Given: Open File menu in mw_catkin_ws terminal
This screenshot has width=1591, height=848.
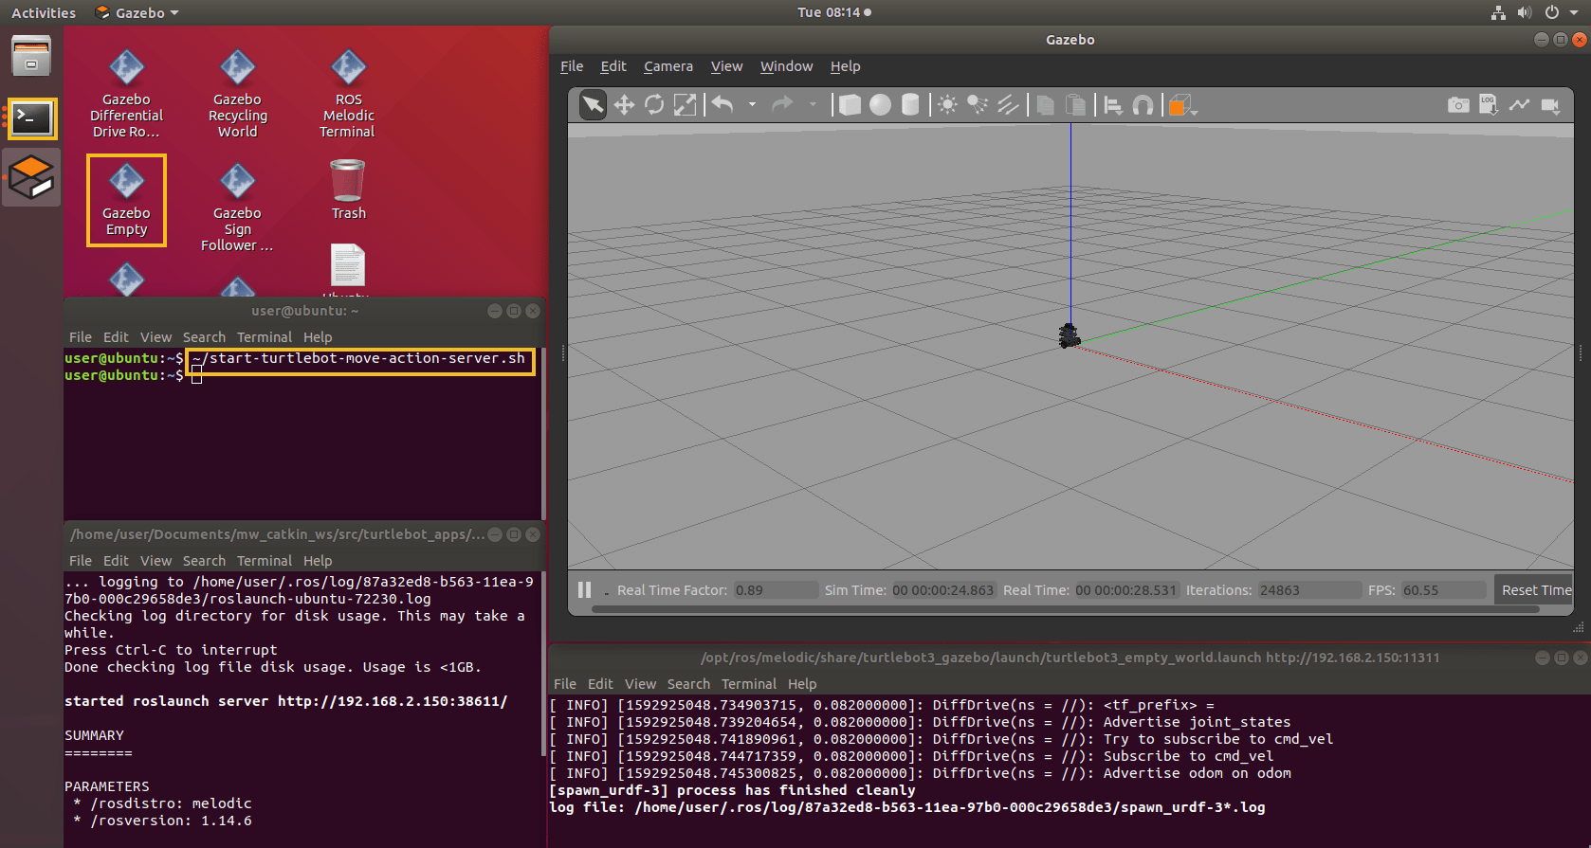Looking at the screenshot, I should (81, 561).
